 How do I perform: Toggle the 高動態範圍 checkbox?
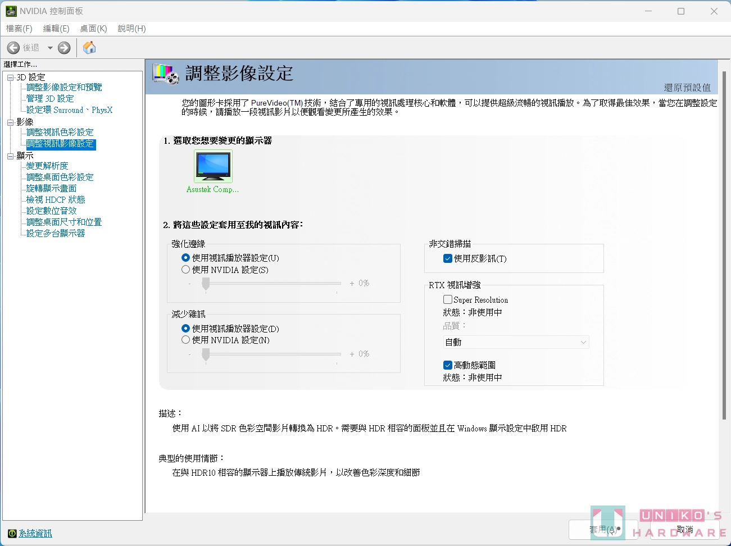tap(448, 365)
